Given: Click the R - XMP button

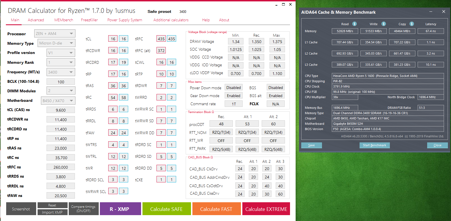Looking at the screenshot, I should 120,209.
